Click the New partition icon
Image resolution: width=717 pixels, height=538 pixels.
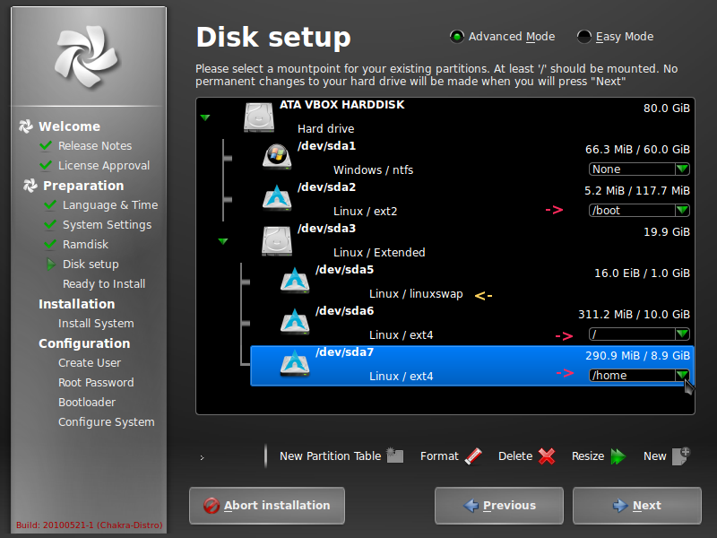[x=678, y=456]
